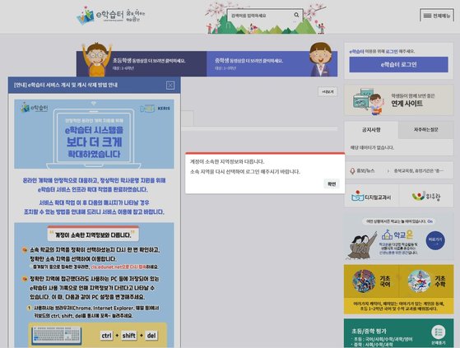Close the cache notice popup
The image size is (460, 348).
[170, 85]
